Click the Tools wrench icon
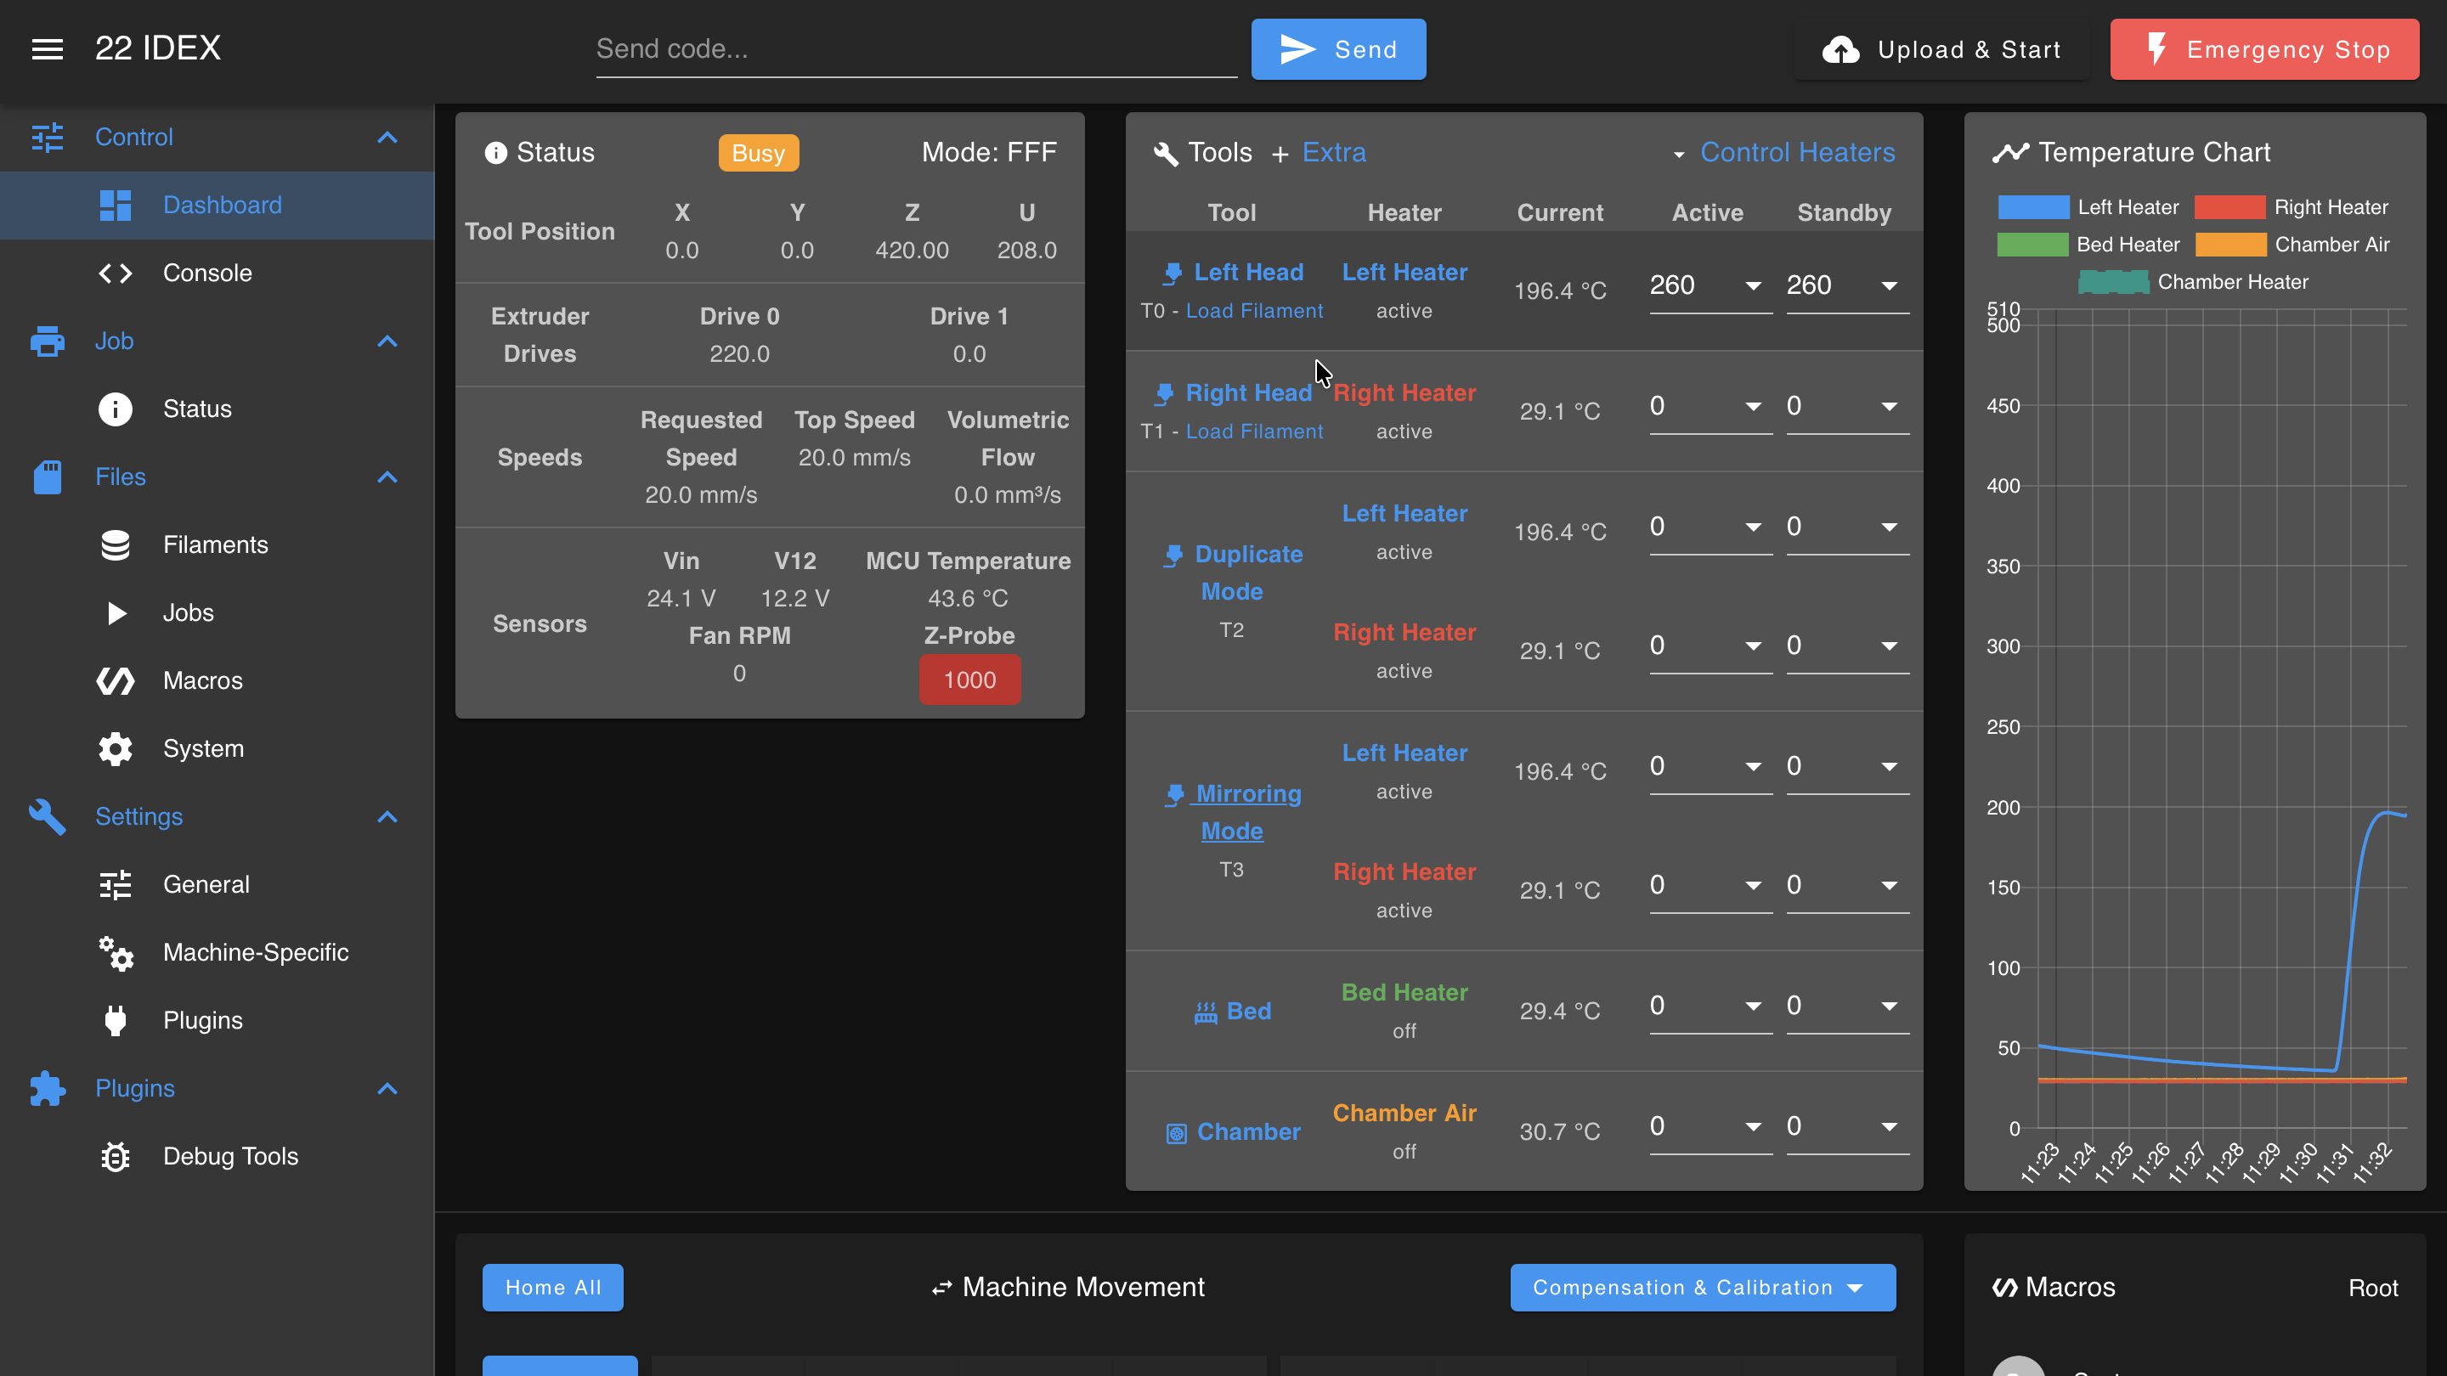The width and height of the screenshot is (2447, 1376). (1166, 153)
